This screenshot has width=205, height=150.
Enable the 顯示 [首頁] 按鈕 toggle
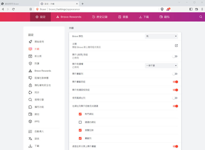175,56
